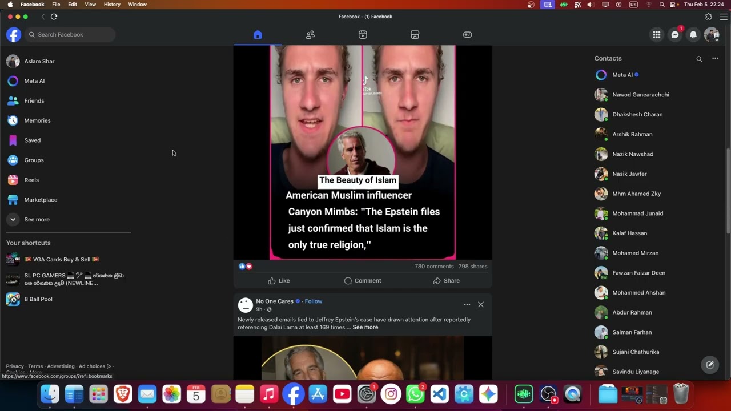731x411 pixels.
Task: Open No One Cares post options menu
Action: click(x=467, y=305)
